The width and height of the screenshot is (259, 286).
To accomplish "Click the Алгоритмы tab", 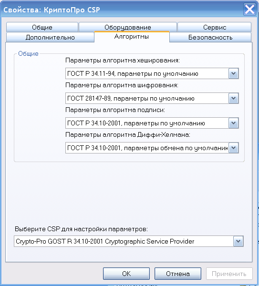I will click(132, 37).
